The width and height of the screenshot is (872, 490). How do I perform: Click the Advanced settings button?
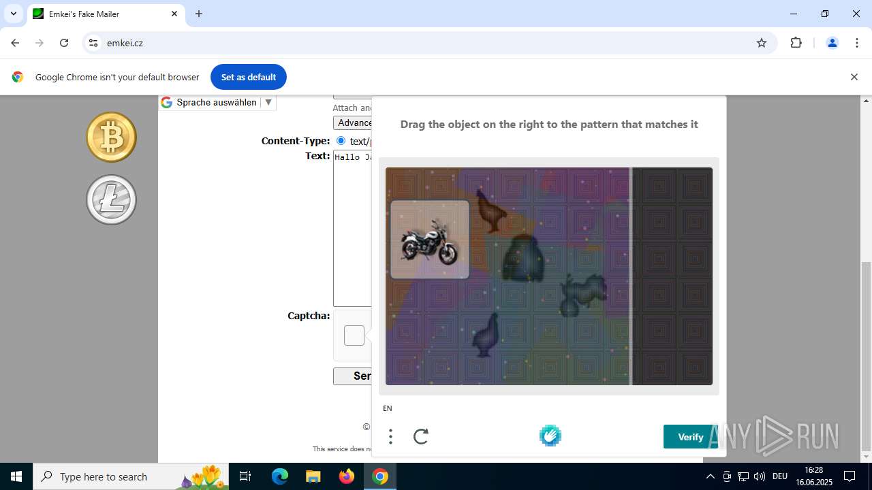click(x=352, y=122)
